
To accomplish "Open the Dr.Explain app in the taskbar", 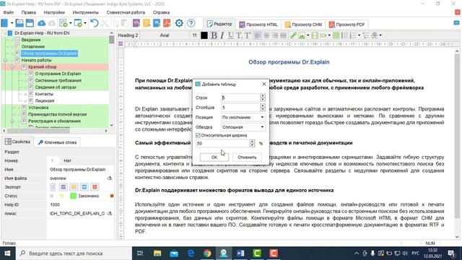I will (223, 253).
